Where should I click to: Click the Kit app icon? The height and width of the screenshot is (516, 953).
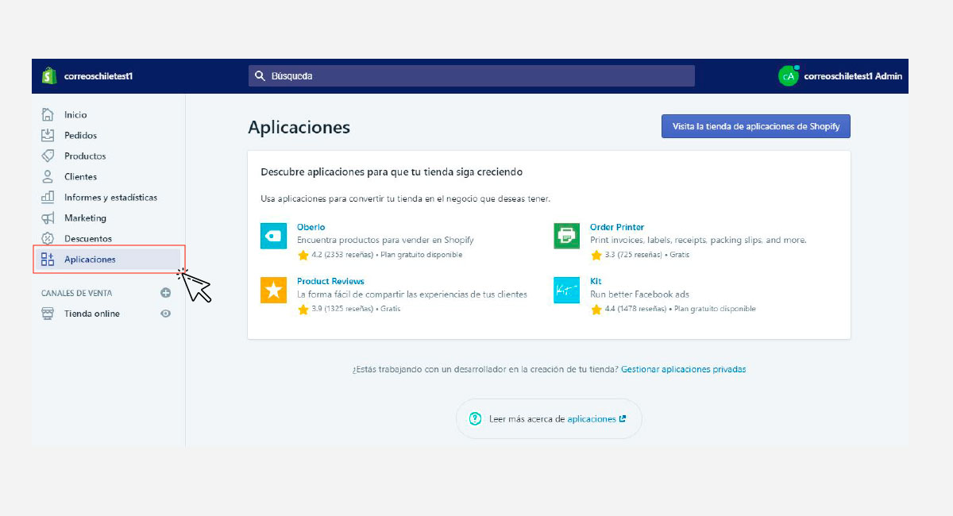coord(566,290)
